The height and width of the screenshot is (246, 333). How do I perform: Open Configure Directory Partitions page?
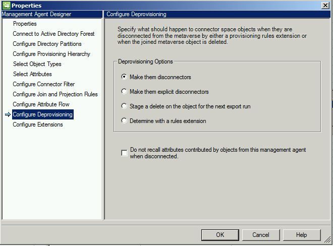coord(47,44)
